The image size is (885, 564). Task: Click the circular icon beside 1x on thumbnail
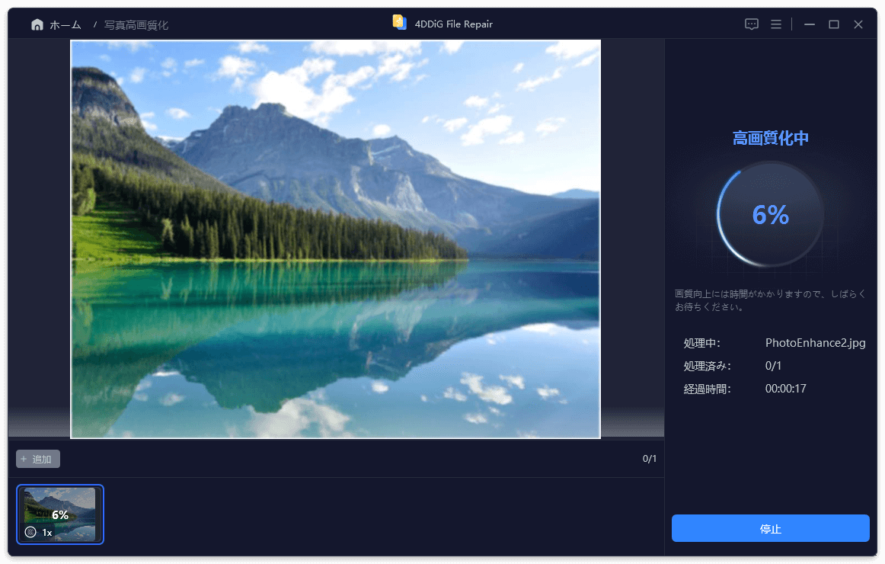point(31,532)
